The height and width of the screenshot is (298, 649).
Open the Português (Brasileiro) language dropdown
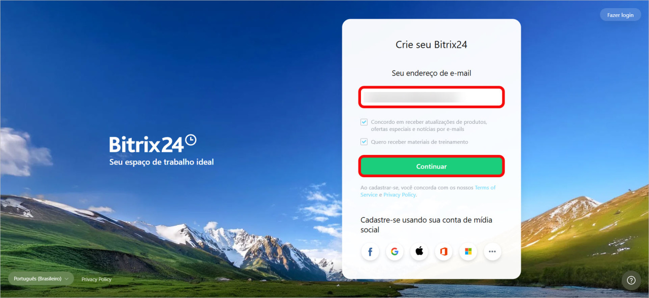click(41, 279)
